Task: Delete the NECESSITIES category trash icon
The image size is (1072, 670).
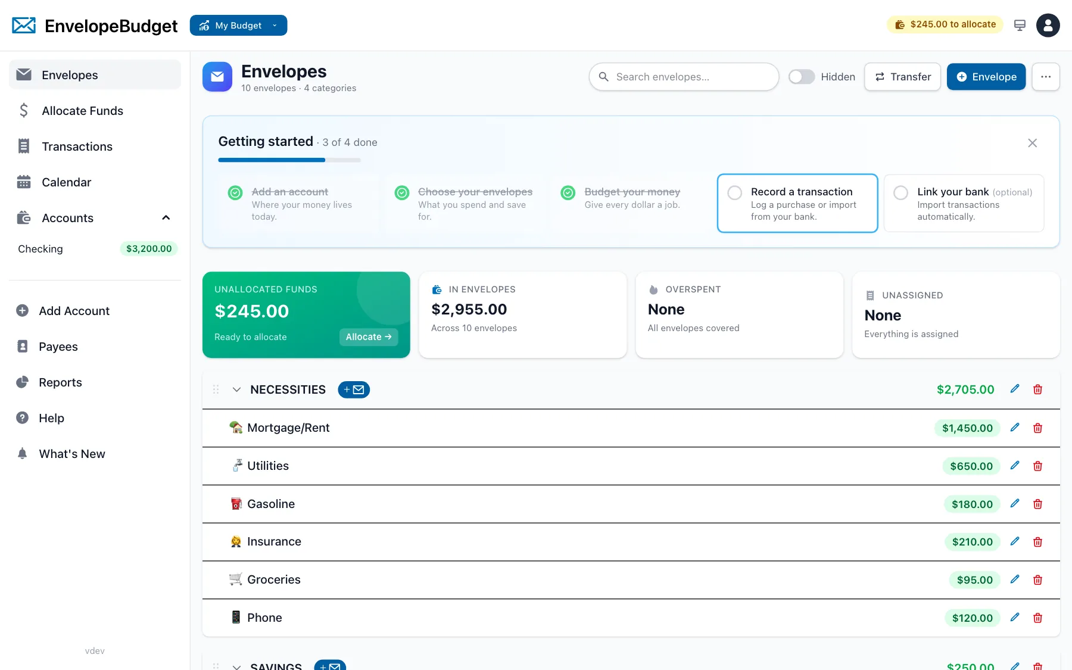Action: tap(1037, 389)
